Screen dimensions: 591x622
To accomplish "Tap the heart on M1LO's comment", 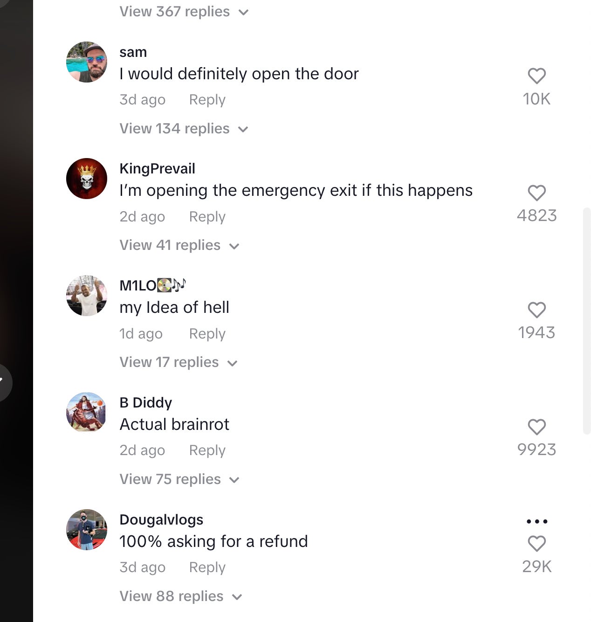I will (x=536, y=310).
